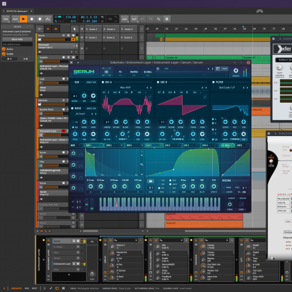Toggle the loop icon in the transport
Viewport: 292px width, 292px height.
[x=110, y=19]
